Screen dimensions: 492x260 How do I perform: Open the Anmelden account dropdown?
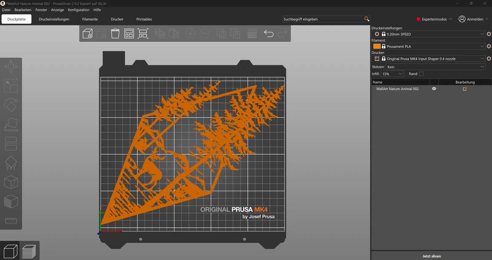pos(474,19)
